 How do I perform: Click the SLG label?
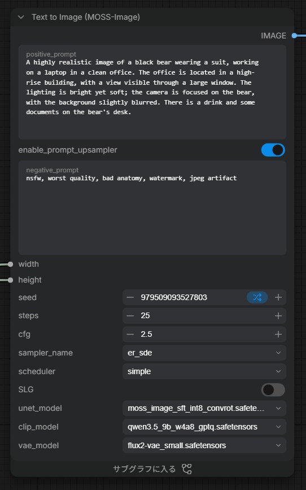point(26,390)
